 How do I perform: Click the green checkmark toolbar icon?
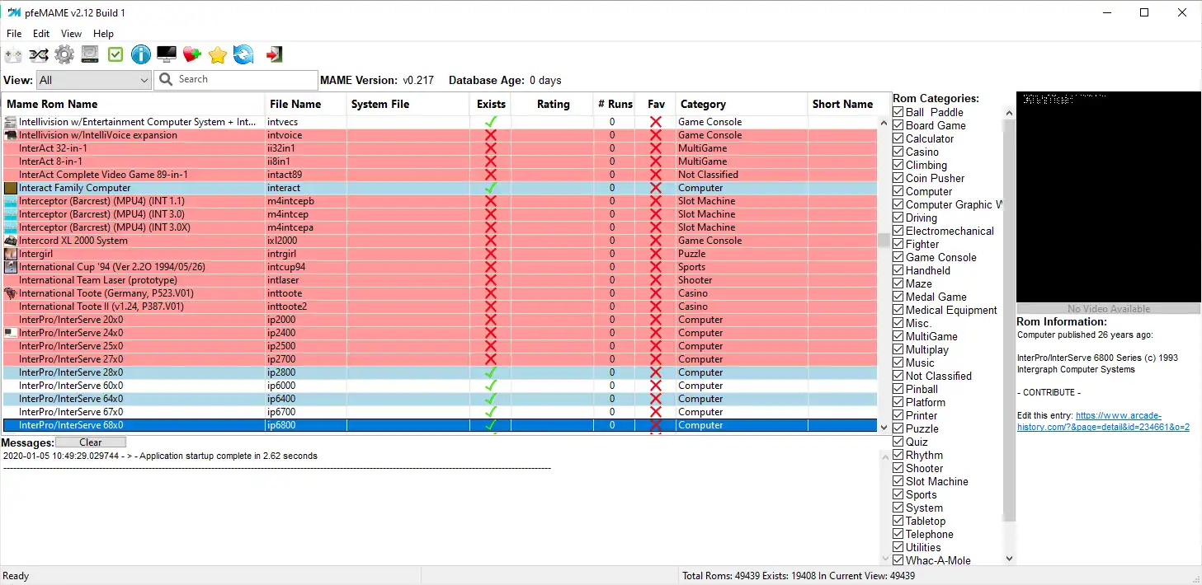click(115, 55)
